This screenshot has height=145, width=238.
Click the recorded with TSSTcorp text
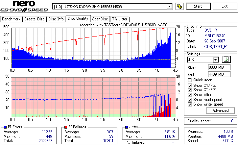(x=124, y=25)
